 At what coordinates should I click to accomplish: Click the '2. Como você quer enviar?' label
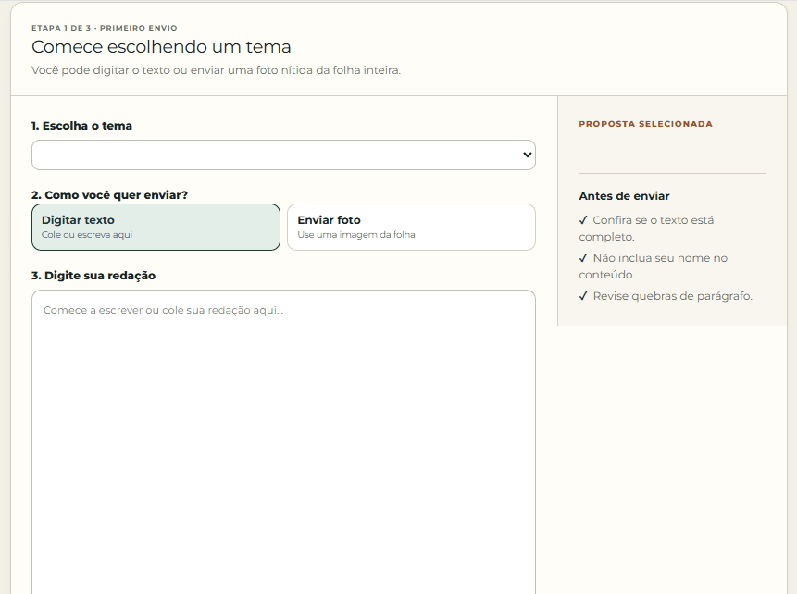click(x=110, y=195)
